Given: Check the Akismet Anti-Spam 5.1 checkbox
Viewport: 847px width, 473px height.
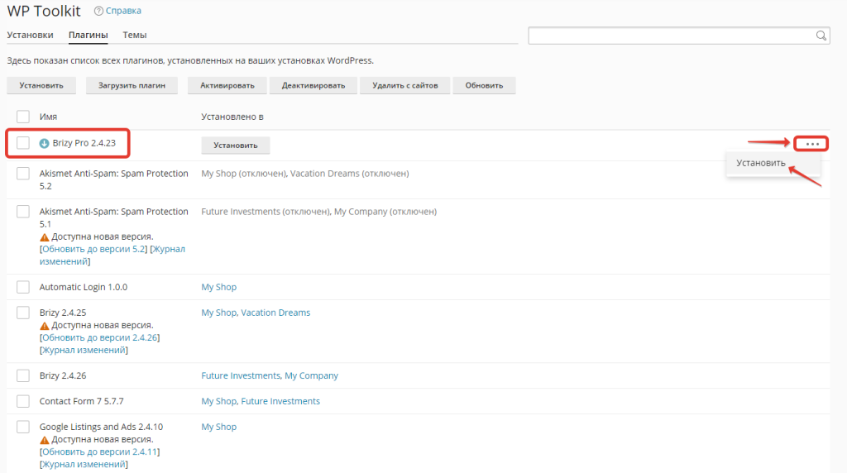Looking at the screenshot, I should point(22,212).
